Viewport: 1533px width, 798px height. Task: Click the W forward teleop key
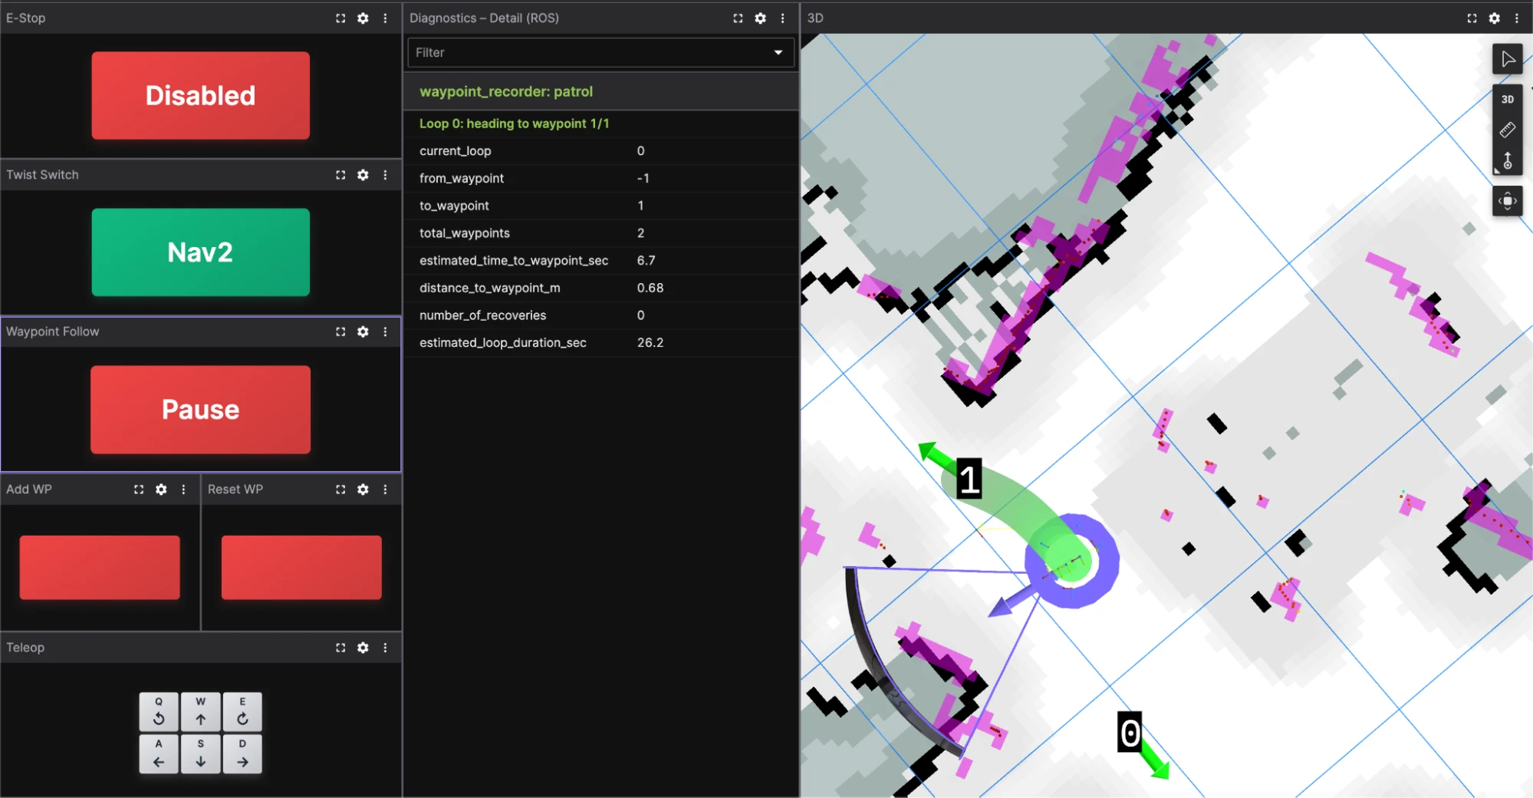(x=201, y=711)
